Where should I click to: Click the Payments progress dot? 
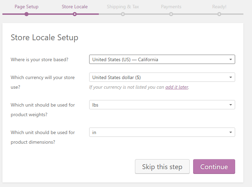171,14
